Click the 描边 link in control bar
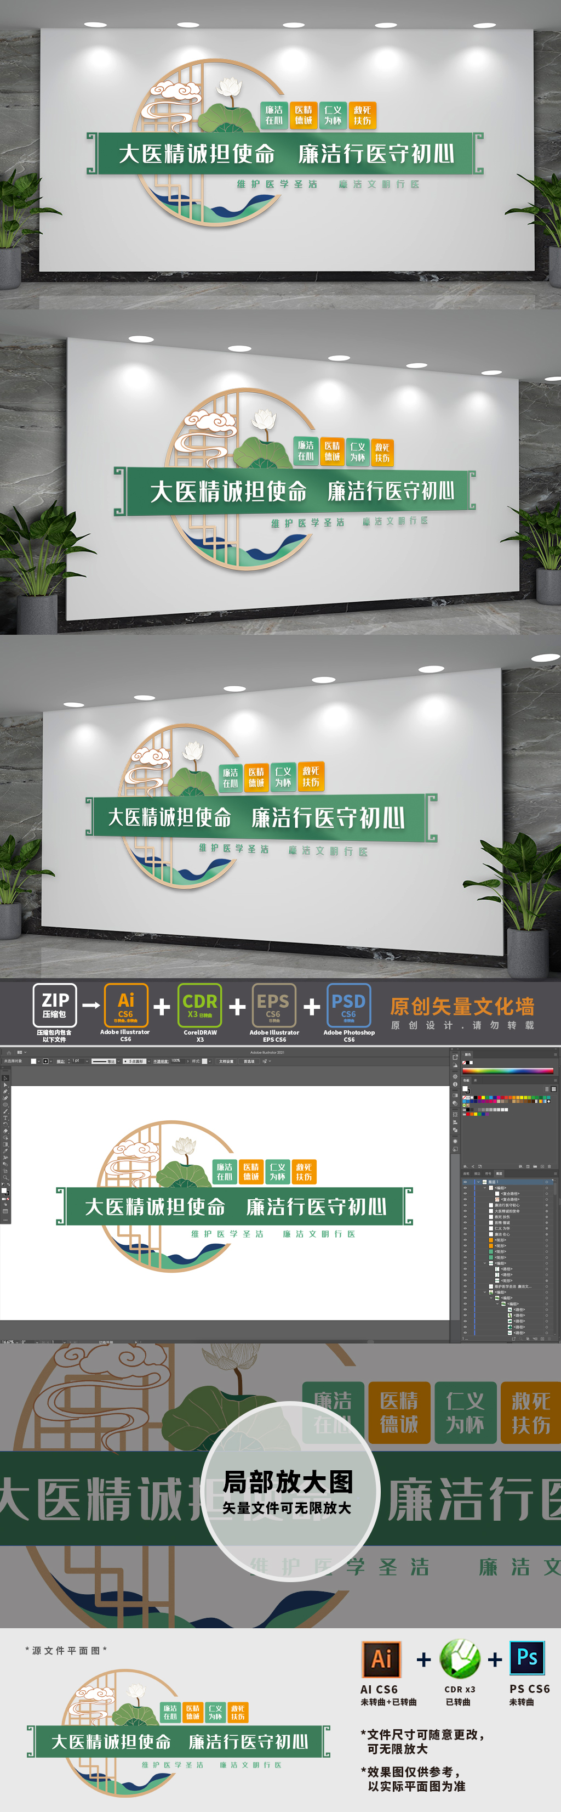This screenshot has width=561, height=1812. click(60, 1062)
